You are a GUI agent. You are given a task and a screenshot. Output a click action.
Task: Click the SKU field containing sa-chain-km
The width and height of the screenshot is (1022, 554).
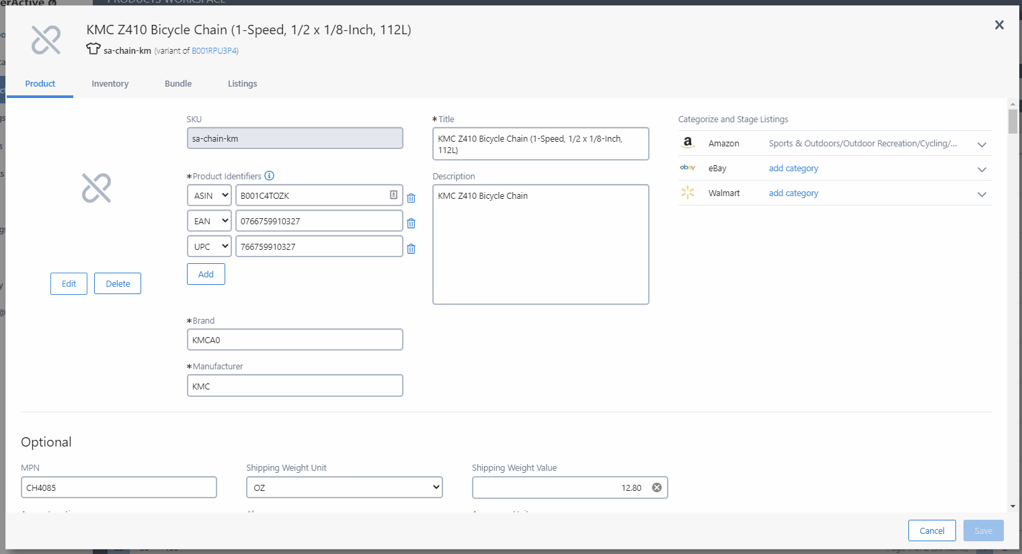point(295,138)
